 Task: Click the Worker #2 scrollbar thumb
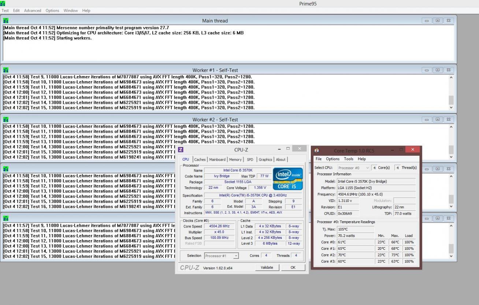tap(451, 149)
